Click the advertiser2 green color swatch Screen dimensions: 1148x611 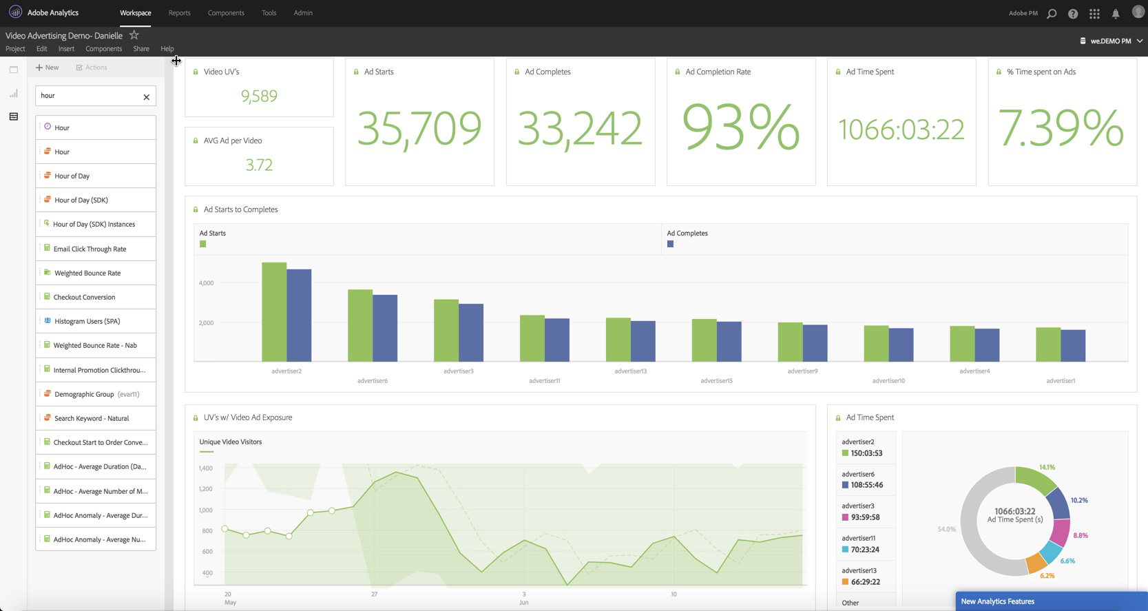tap(845, 453)
